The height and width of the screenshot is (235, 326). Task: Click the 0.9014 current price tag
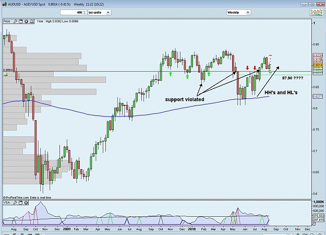318,65
